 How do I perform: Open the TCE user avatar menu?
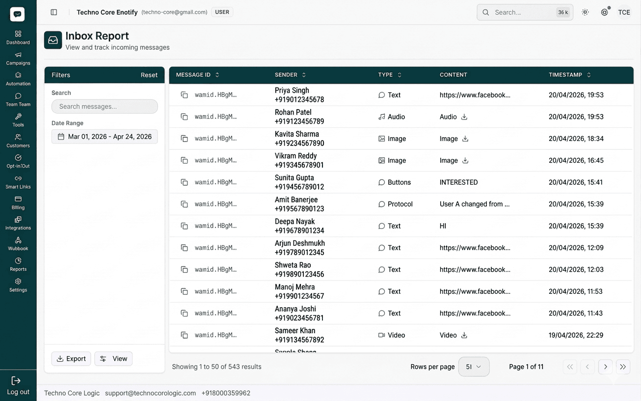(624, 12)
